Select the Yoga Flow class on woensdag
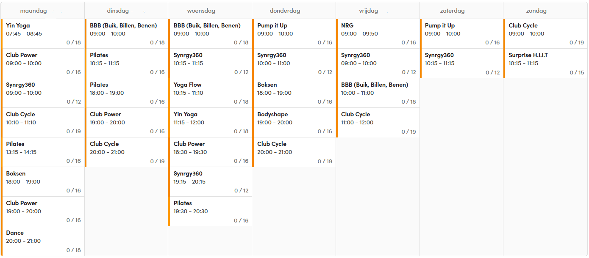589x258 pixels. pos(211,93)
